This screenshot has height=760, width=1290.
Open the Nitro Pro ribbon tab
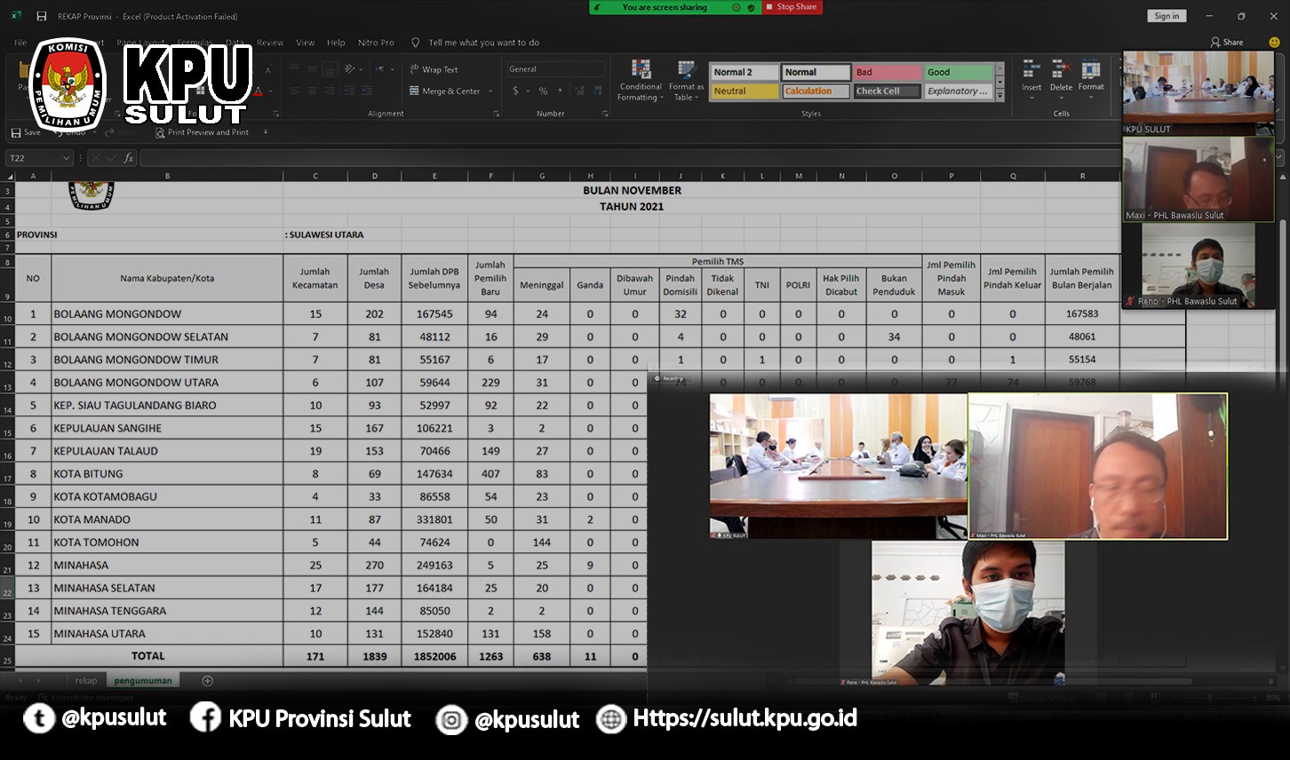376,43
